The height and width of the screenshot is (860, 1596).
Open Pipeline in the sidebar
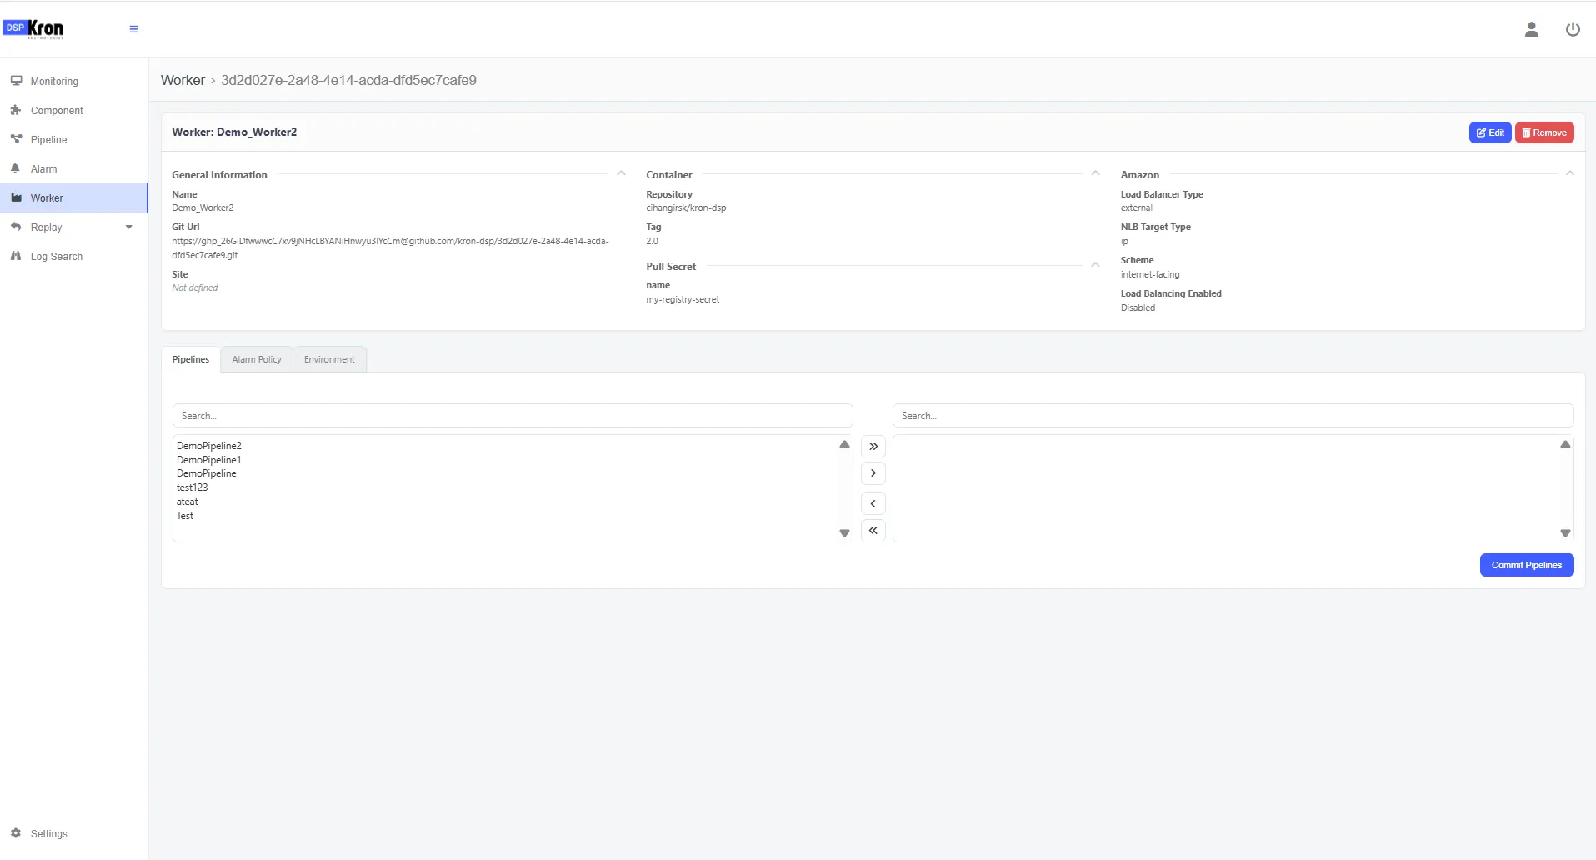click(x=73, y=140)
